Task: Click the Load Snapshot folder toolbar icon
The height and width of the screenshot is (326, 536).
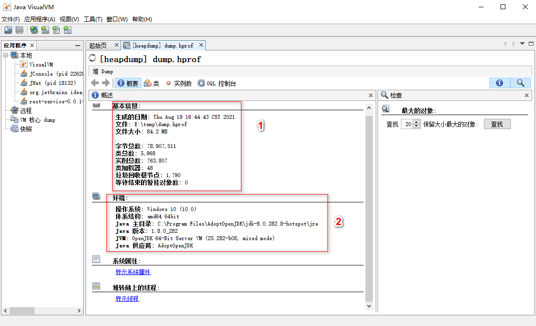Action: point(9,30)
